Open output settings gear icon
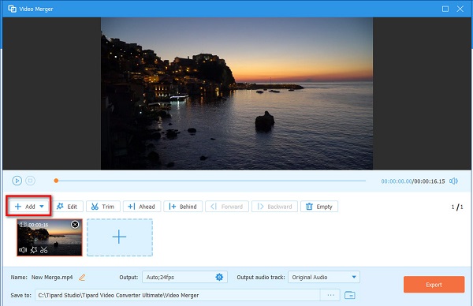The width and height of the screenshot is (473, 306). pos(219,277)
